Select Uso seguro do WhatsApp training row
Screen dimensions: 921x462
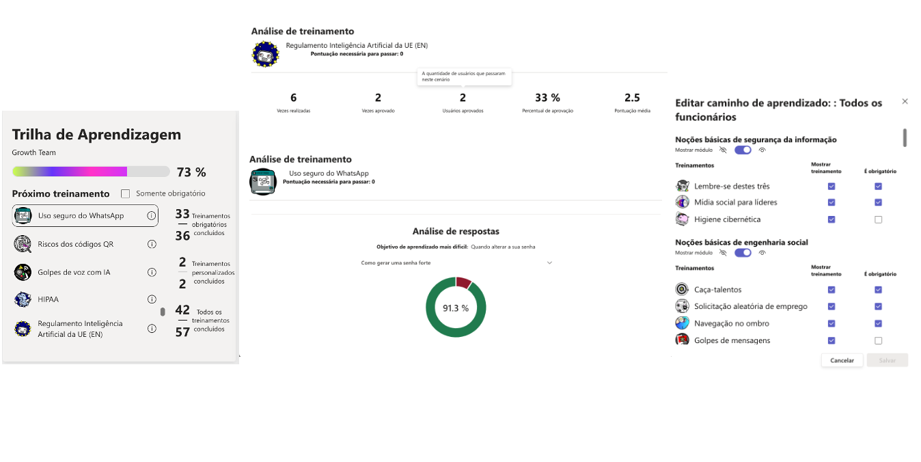tap(85, 215)
